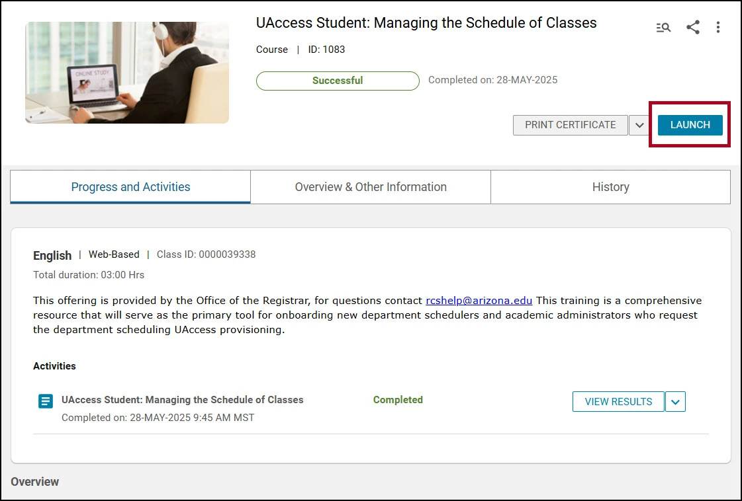Viewport: 742px width, 501px height.
Task: Click the Class ID 0000039338 text
Action: click(x=206, y=254)
